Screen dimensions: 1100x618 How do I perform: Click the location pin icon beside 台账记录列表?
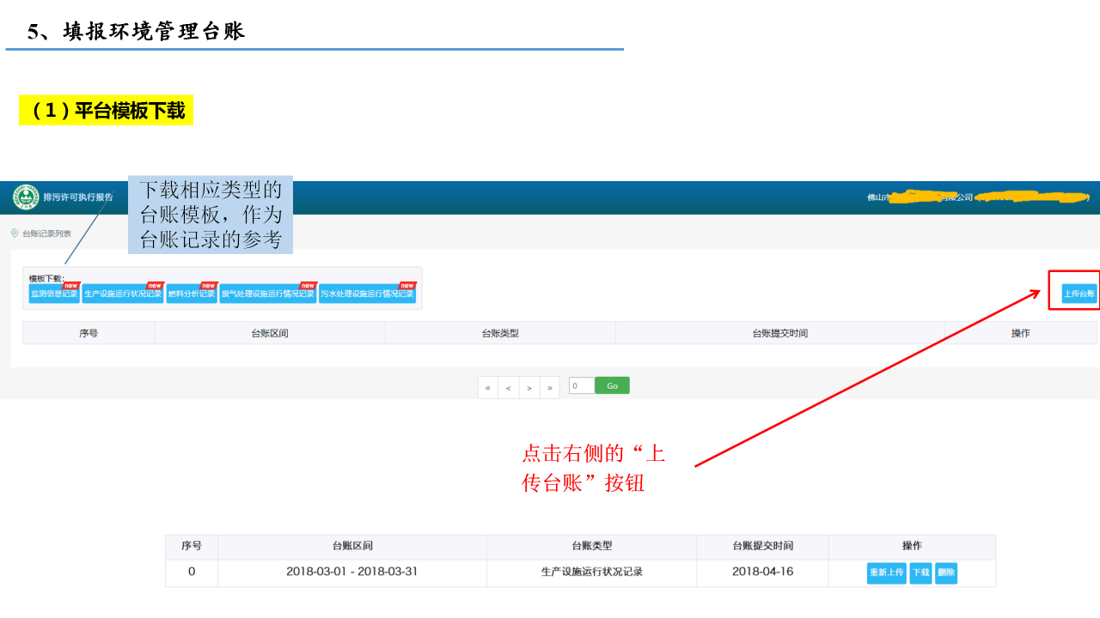click(15, 233)
